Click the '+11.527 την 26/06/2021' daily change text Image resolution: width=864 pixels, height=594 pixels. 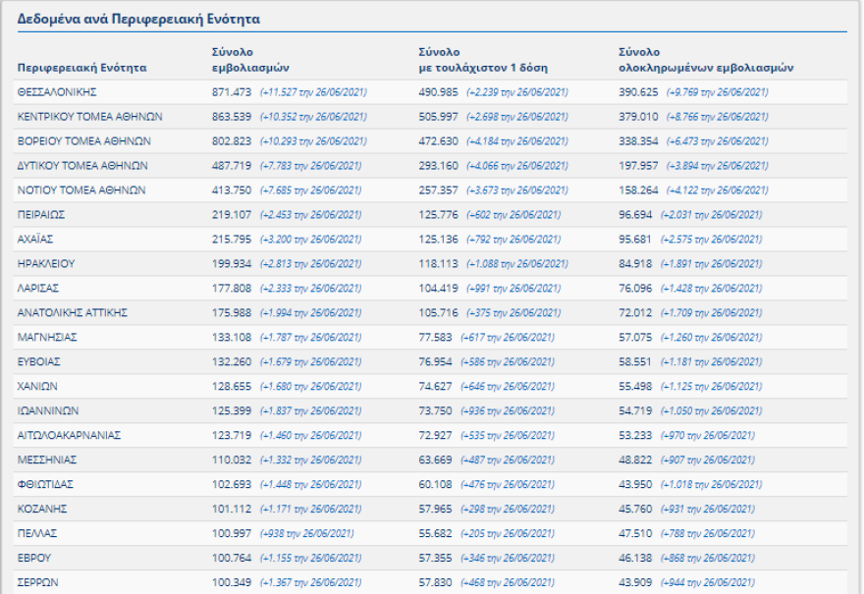pyautogui.click(x=313, y=92)
